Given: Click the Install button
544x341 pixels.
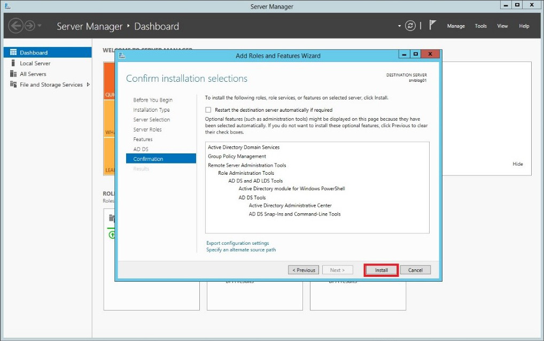Looking at the screenshot, I should [x=381, y=270].
